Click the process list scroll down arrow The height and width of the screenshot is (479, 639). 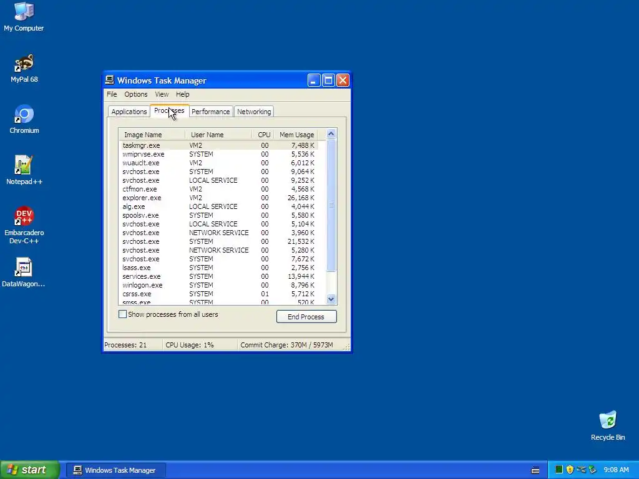coord(331,299)
